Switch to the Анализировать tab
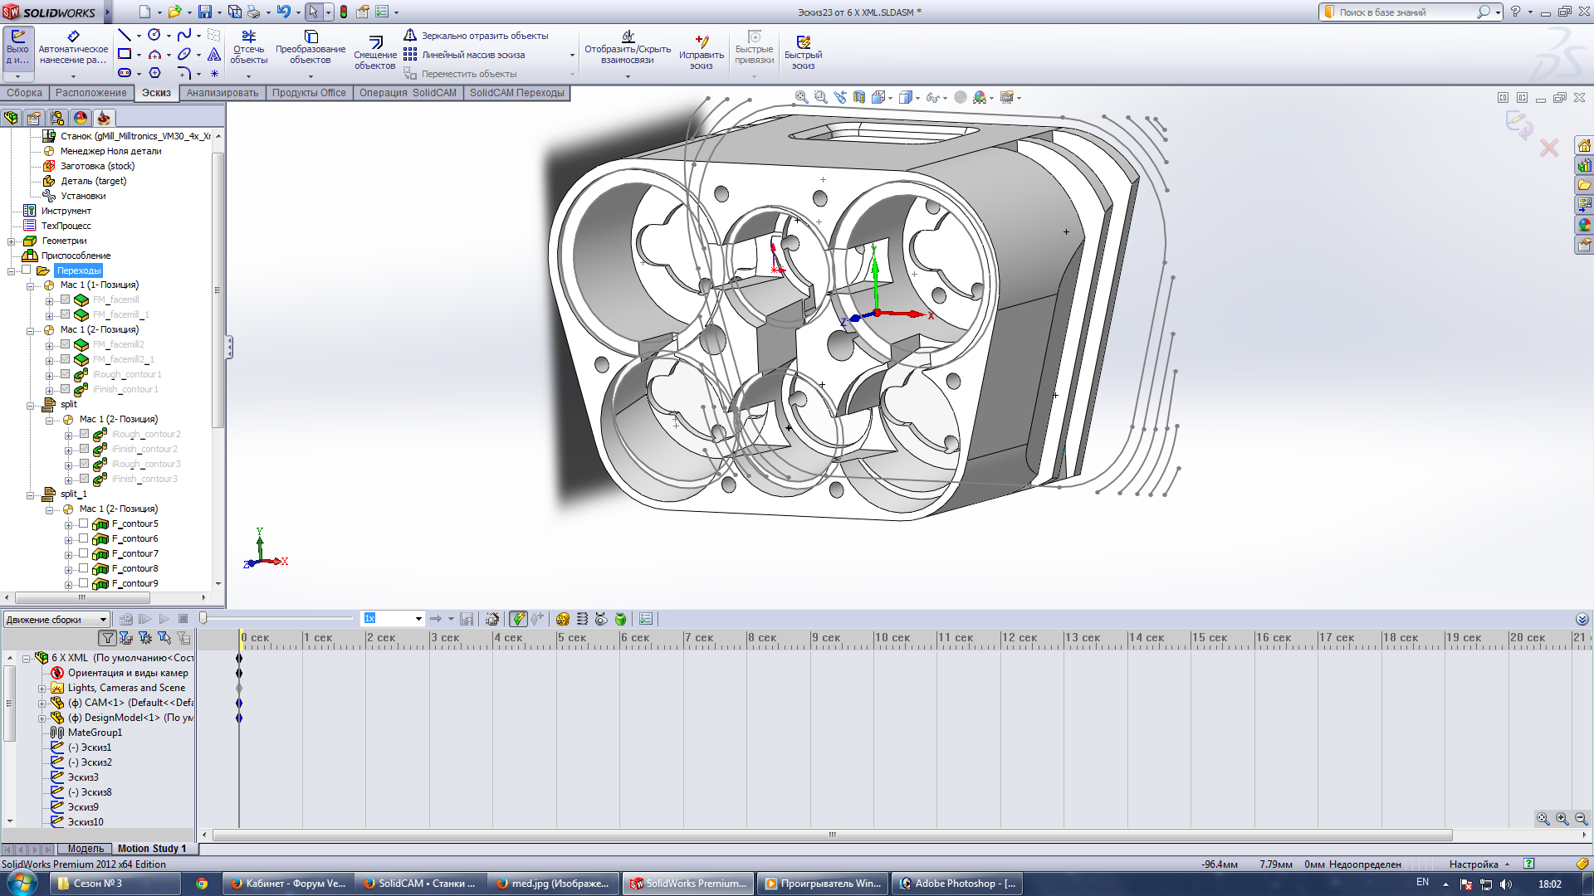This screenshot has height=896, width=1594. point(222,93)
